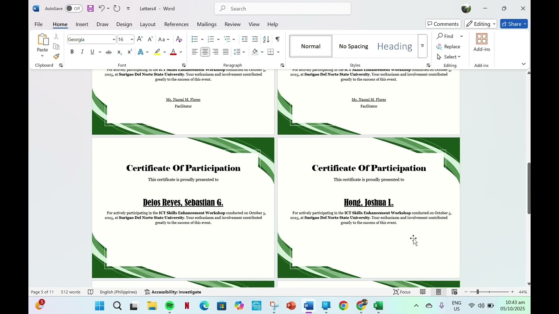Open Spotify from the taskbar

point(169,306)
